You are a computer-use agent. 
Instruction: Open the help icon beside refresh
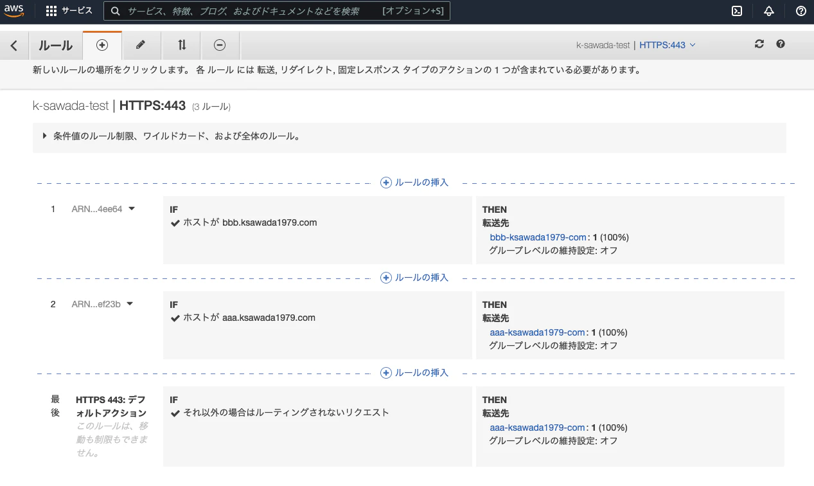pyautogui.click(x=781, y=44)
